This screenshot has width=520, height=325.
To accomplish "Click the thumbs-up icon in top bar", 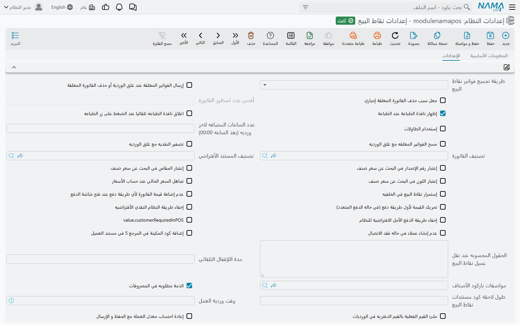I will [106, 7].
